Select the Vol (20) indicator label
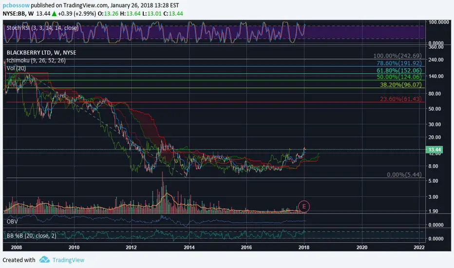 point(16,68)
